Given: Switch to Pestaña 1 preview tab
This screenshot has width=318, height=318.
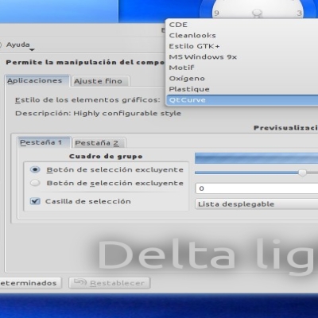Looking at the screenshot, I should pos(44,142).
